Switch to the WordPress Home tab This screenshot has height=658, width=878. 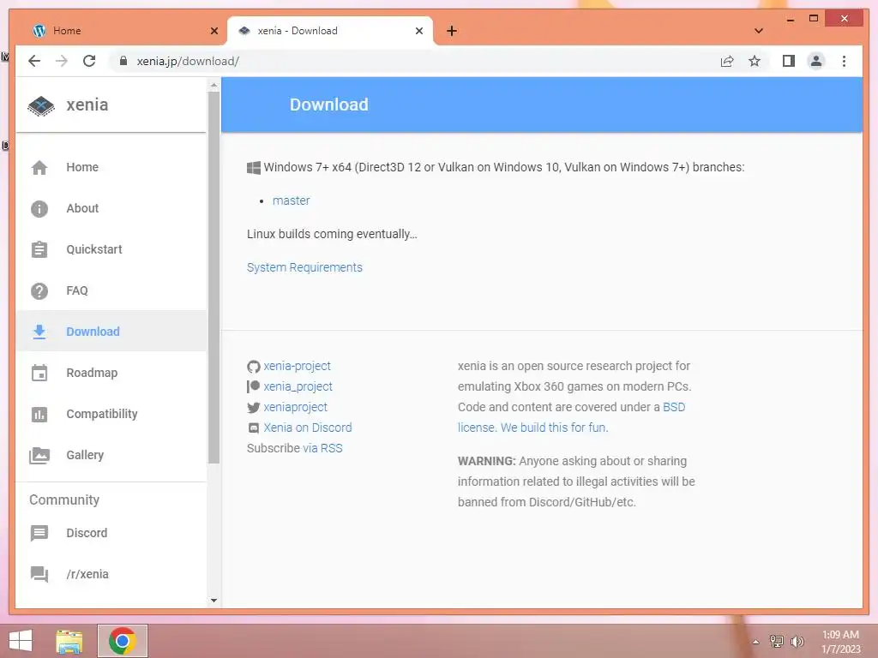[120, 31]
